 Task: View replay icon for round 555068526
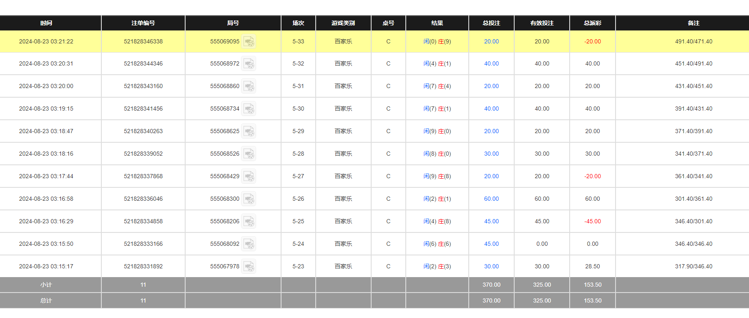[249, 154]
